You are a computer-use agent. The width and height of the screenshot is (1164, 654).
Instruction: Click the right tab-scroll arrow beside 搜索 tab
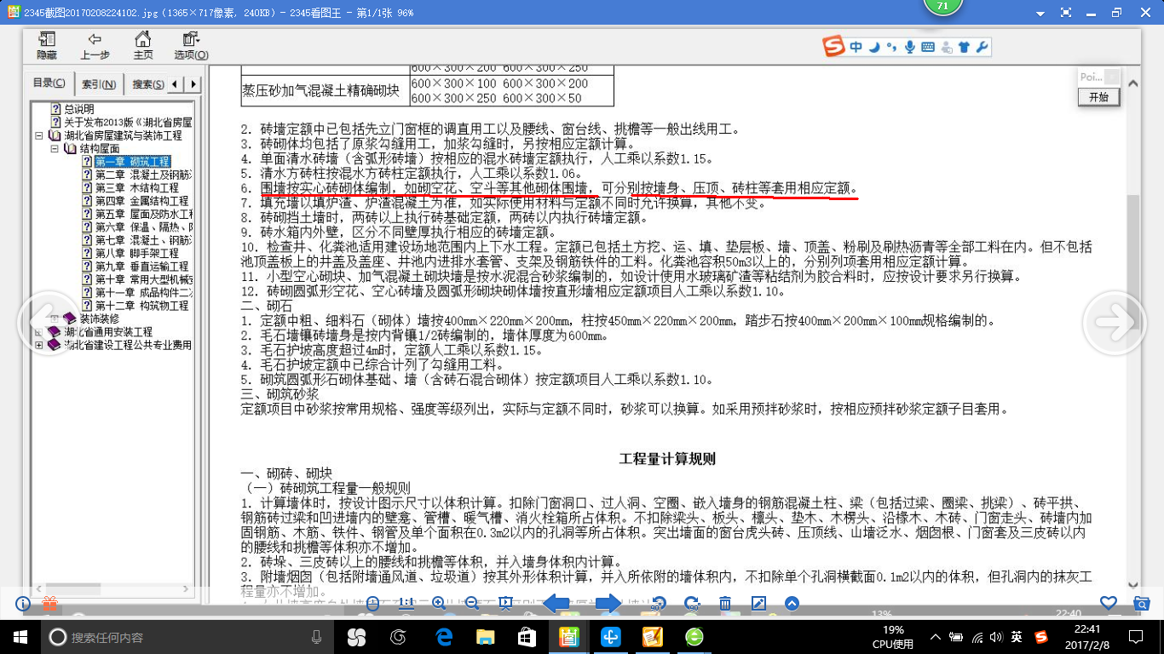[x=194, y=84]
